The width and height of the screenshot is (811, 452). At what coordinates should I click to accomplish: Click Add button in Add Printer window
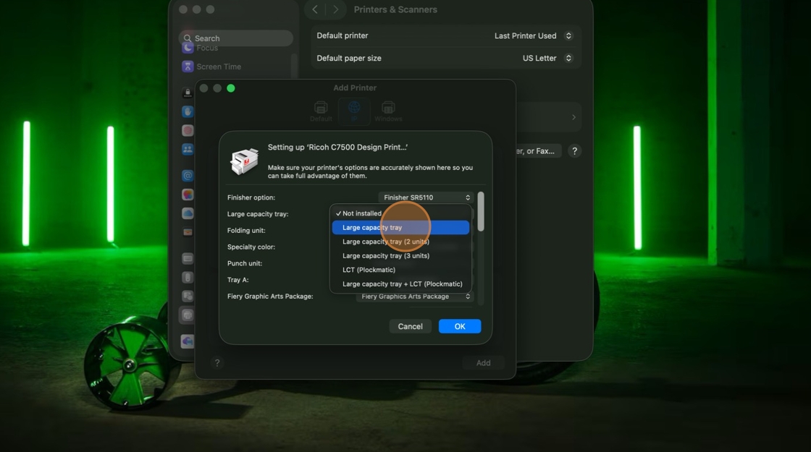coord(483,362)
